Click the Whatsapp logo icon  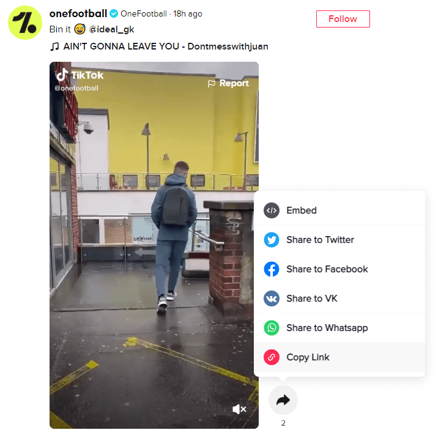pos(272,328)
